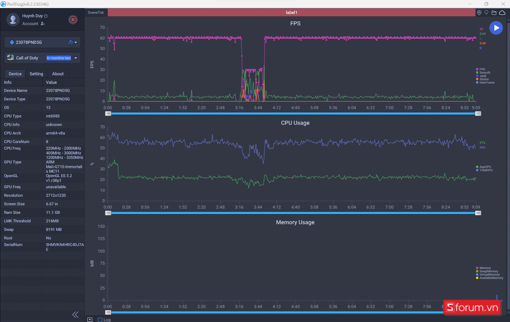Viewport: 510px width, 322px height.
Task: Click the Account user settings icon
Action: pos(43,24)
